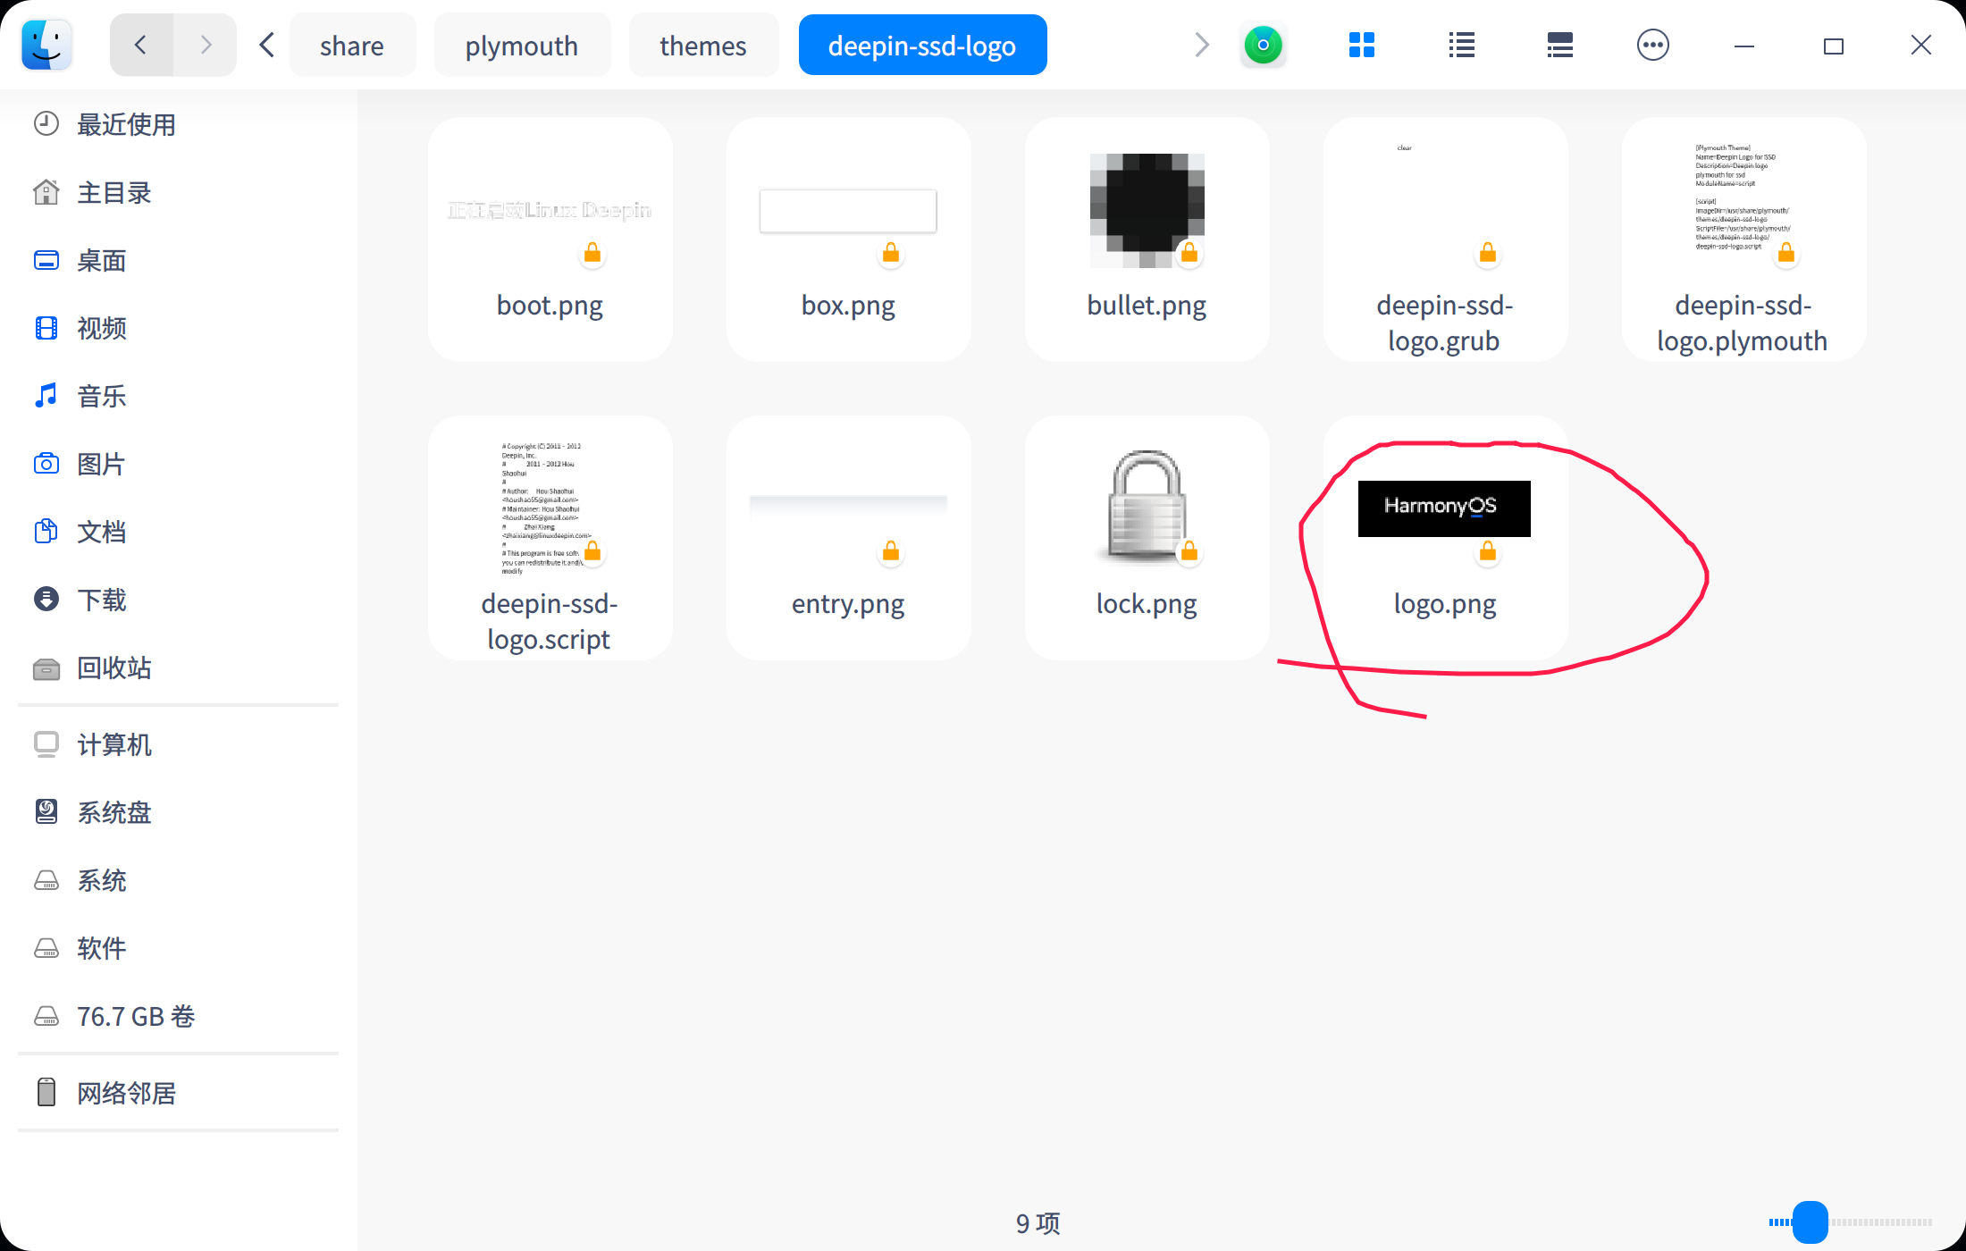Open the file manager app icon
The height and width of the screenshot is (1251, 1966).
pyautogui.click(x=46, y=45)
